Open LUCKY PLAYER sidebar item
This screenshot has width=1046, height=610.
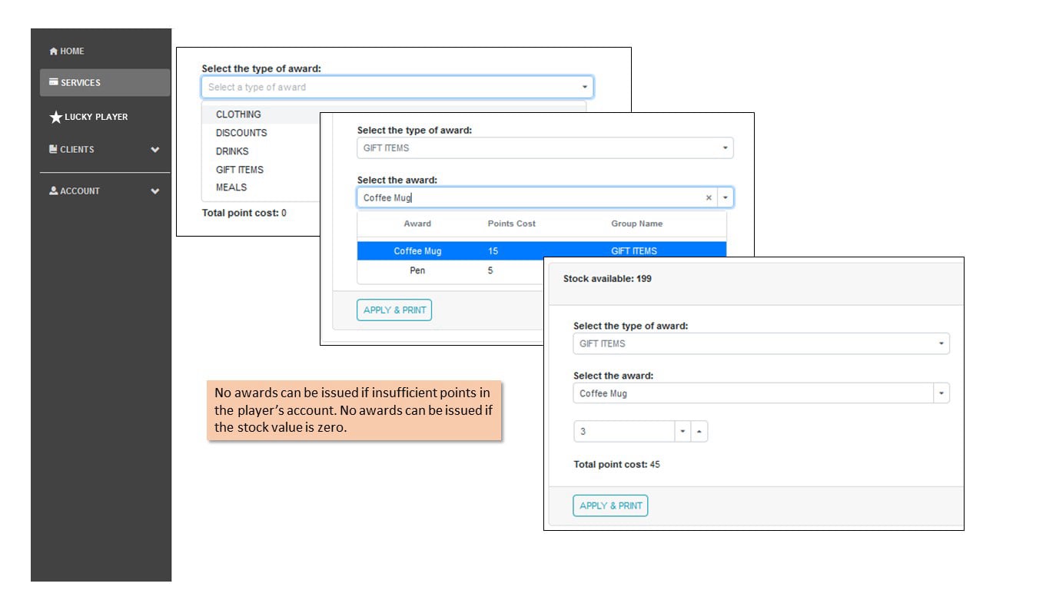[88, 117]
